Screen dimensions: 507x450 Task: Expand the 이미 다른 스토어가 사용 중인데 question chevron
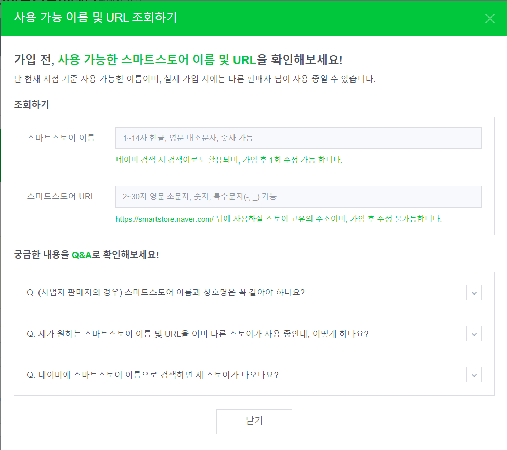point(474,334)
